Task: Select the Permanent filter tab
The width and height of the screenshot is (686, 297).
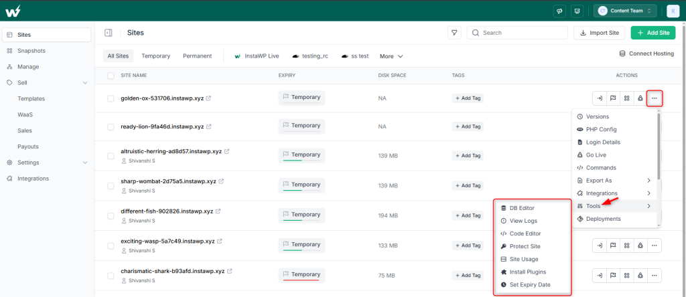Action: pos(198,56)
